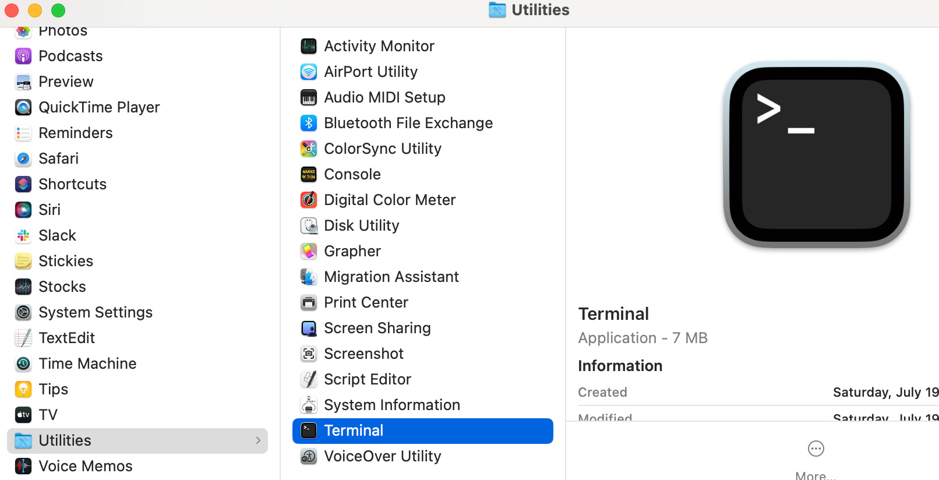939x480 pixels.
Task: Click the System Information icon
Action: point(309,405)
